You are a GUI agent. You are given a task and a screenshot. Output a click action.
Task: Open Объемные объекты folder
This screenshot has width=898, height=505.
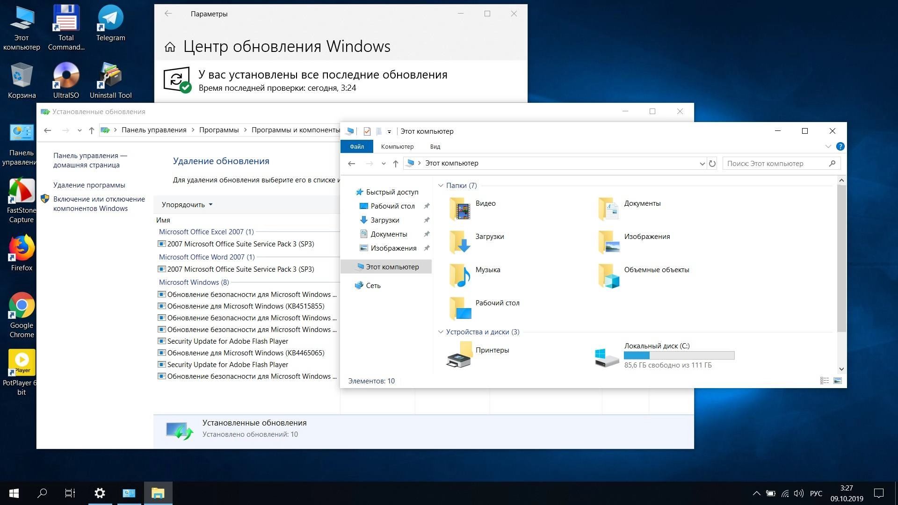(643, 275)
